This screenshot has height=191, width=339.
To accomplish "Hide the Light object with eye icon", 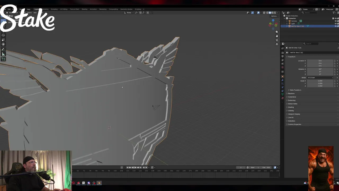I will 336,24.
